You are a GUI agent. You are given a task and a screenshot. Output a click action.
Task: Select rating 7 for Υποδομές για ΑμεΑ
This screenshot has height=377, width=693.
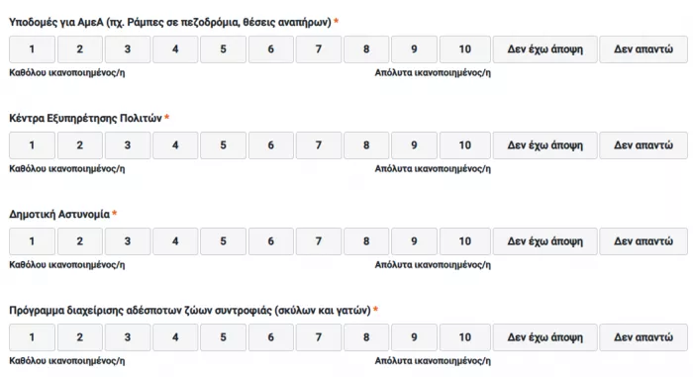tap(318, 49)
